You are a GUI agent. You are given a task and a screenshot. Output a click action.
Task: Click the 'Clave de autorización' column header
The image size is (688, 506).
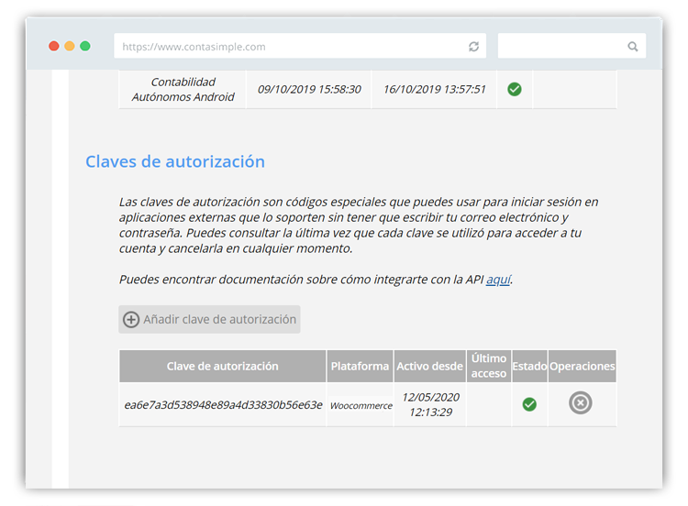(x=223, y=366)
